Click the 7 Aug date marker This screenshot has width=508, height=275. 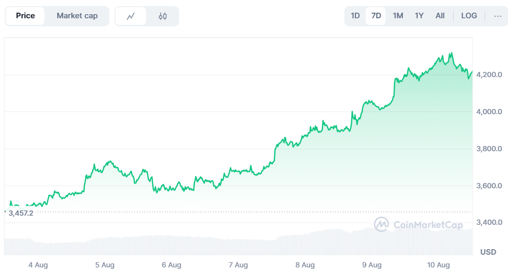[x=238, y=265]
